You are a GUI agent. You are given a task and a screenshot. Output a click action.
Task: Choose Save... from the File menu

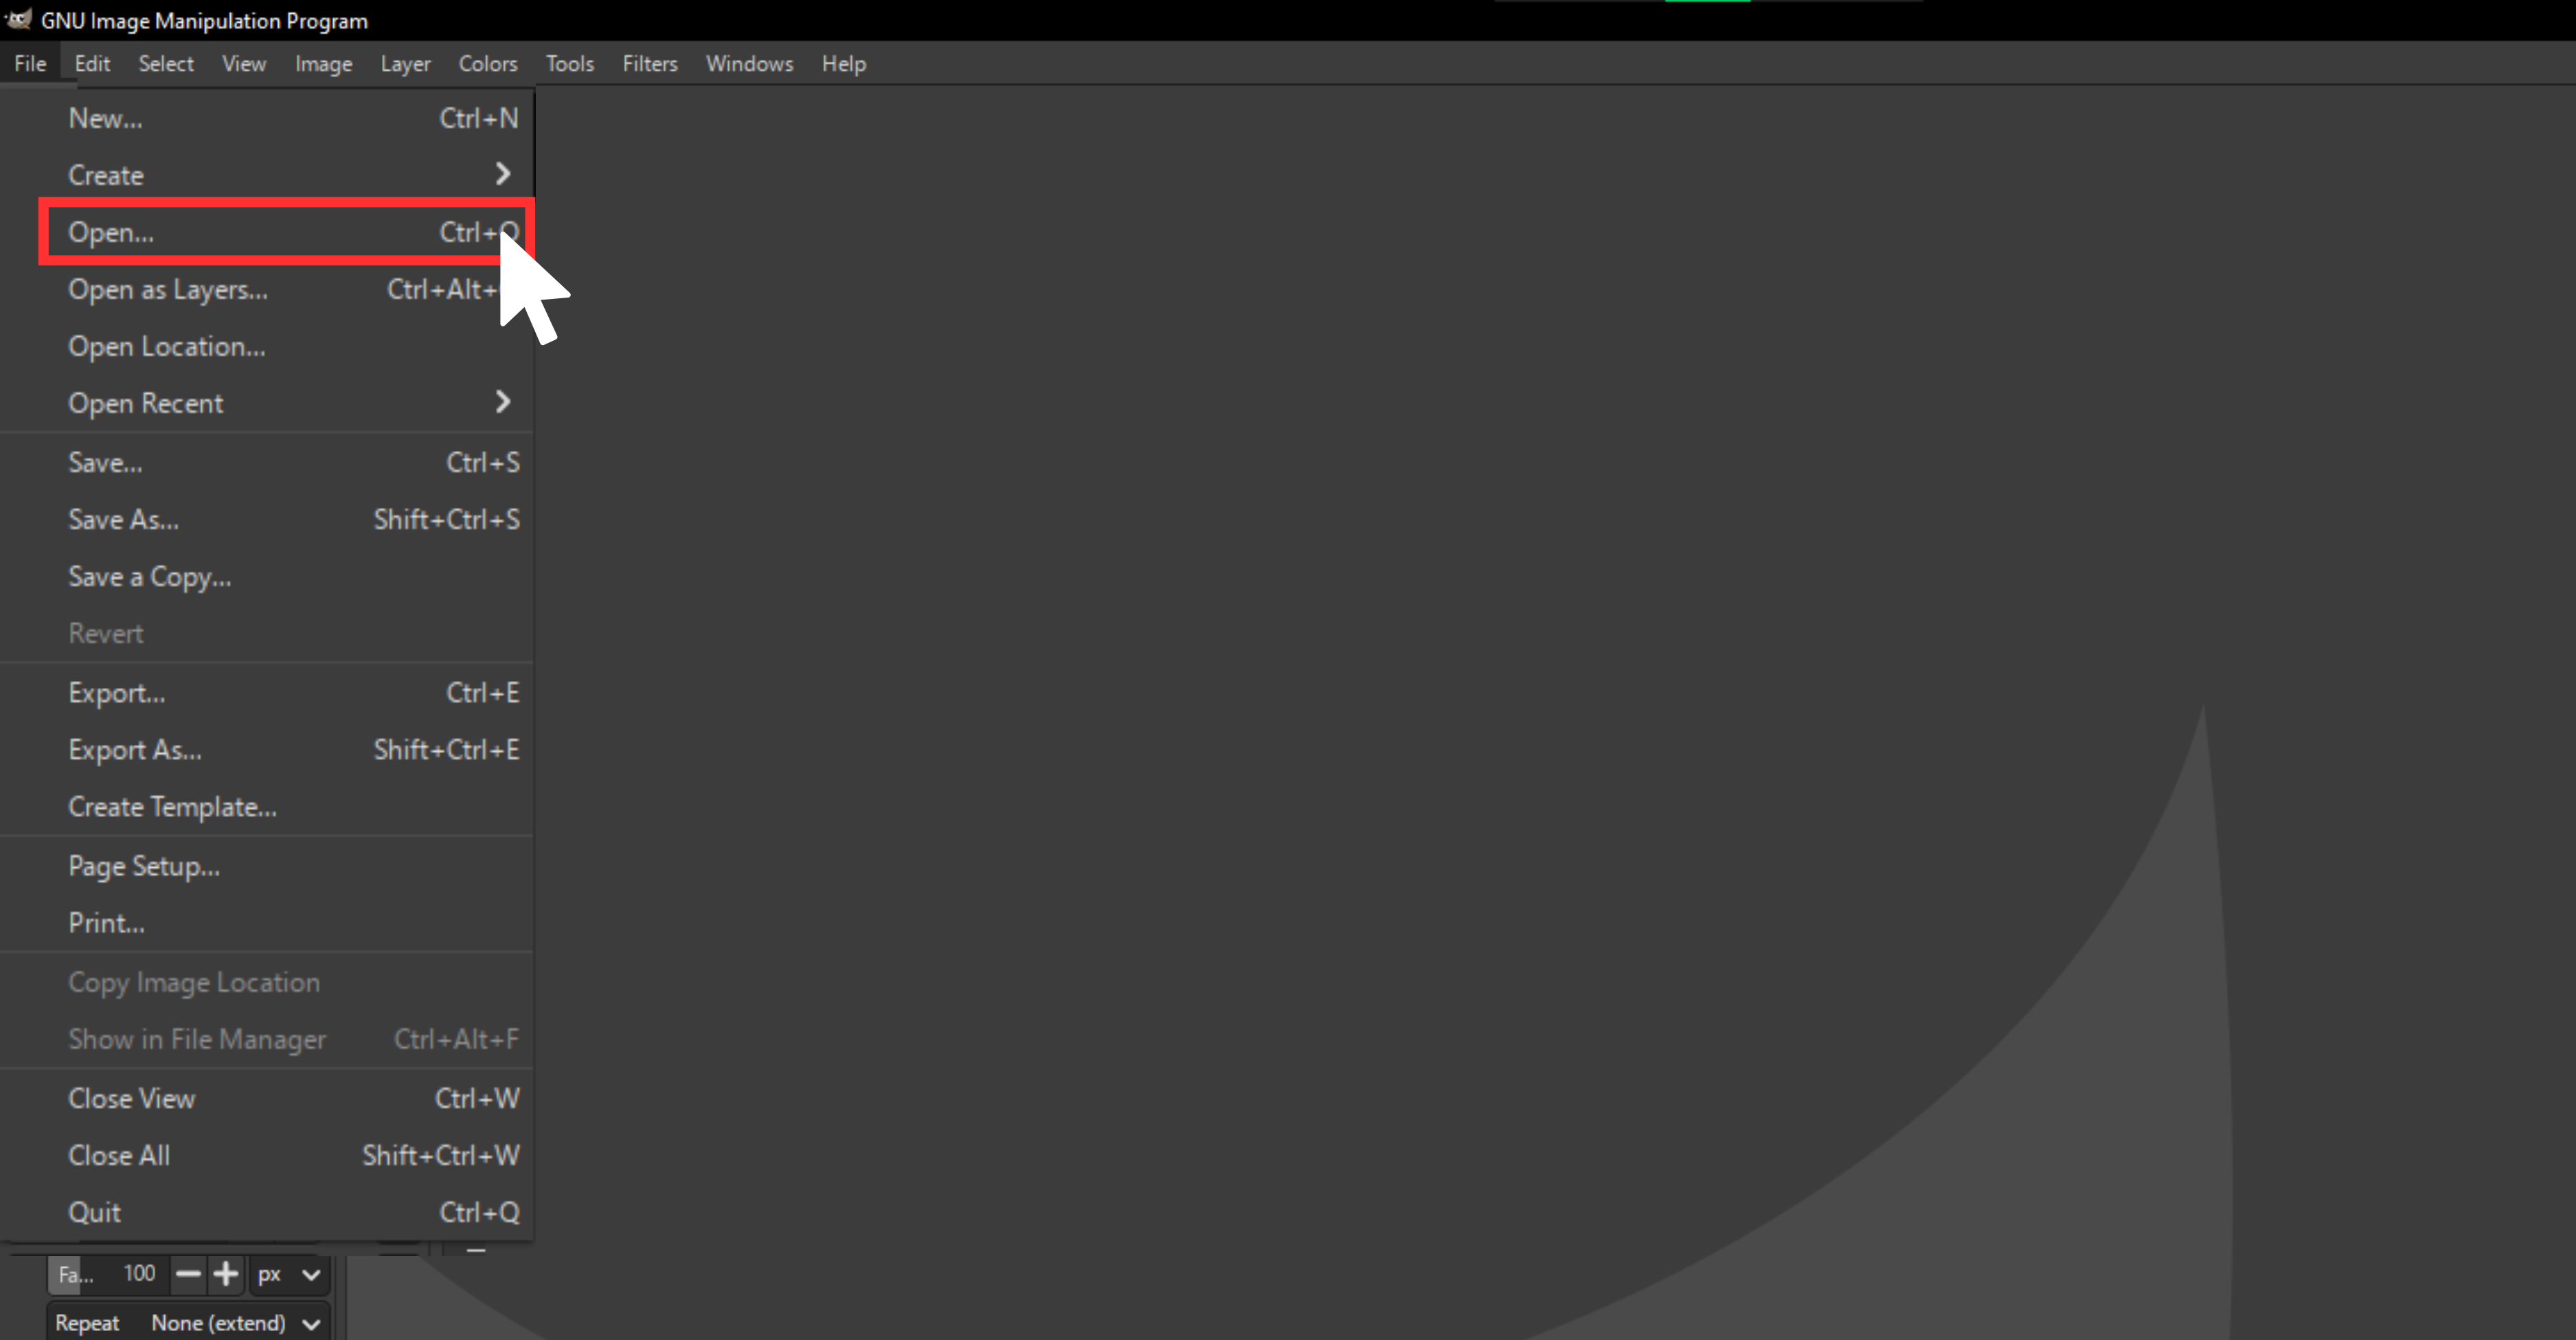coord(268,462)
